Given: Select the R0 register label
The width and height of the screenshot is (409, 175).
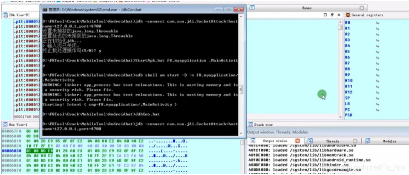Looking at the screenshot, I should [348, 23].
